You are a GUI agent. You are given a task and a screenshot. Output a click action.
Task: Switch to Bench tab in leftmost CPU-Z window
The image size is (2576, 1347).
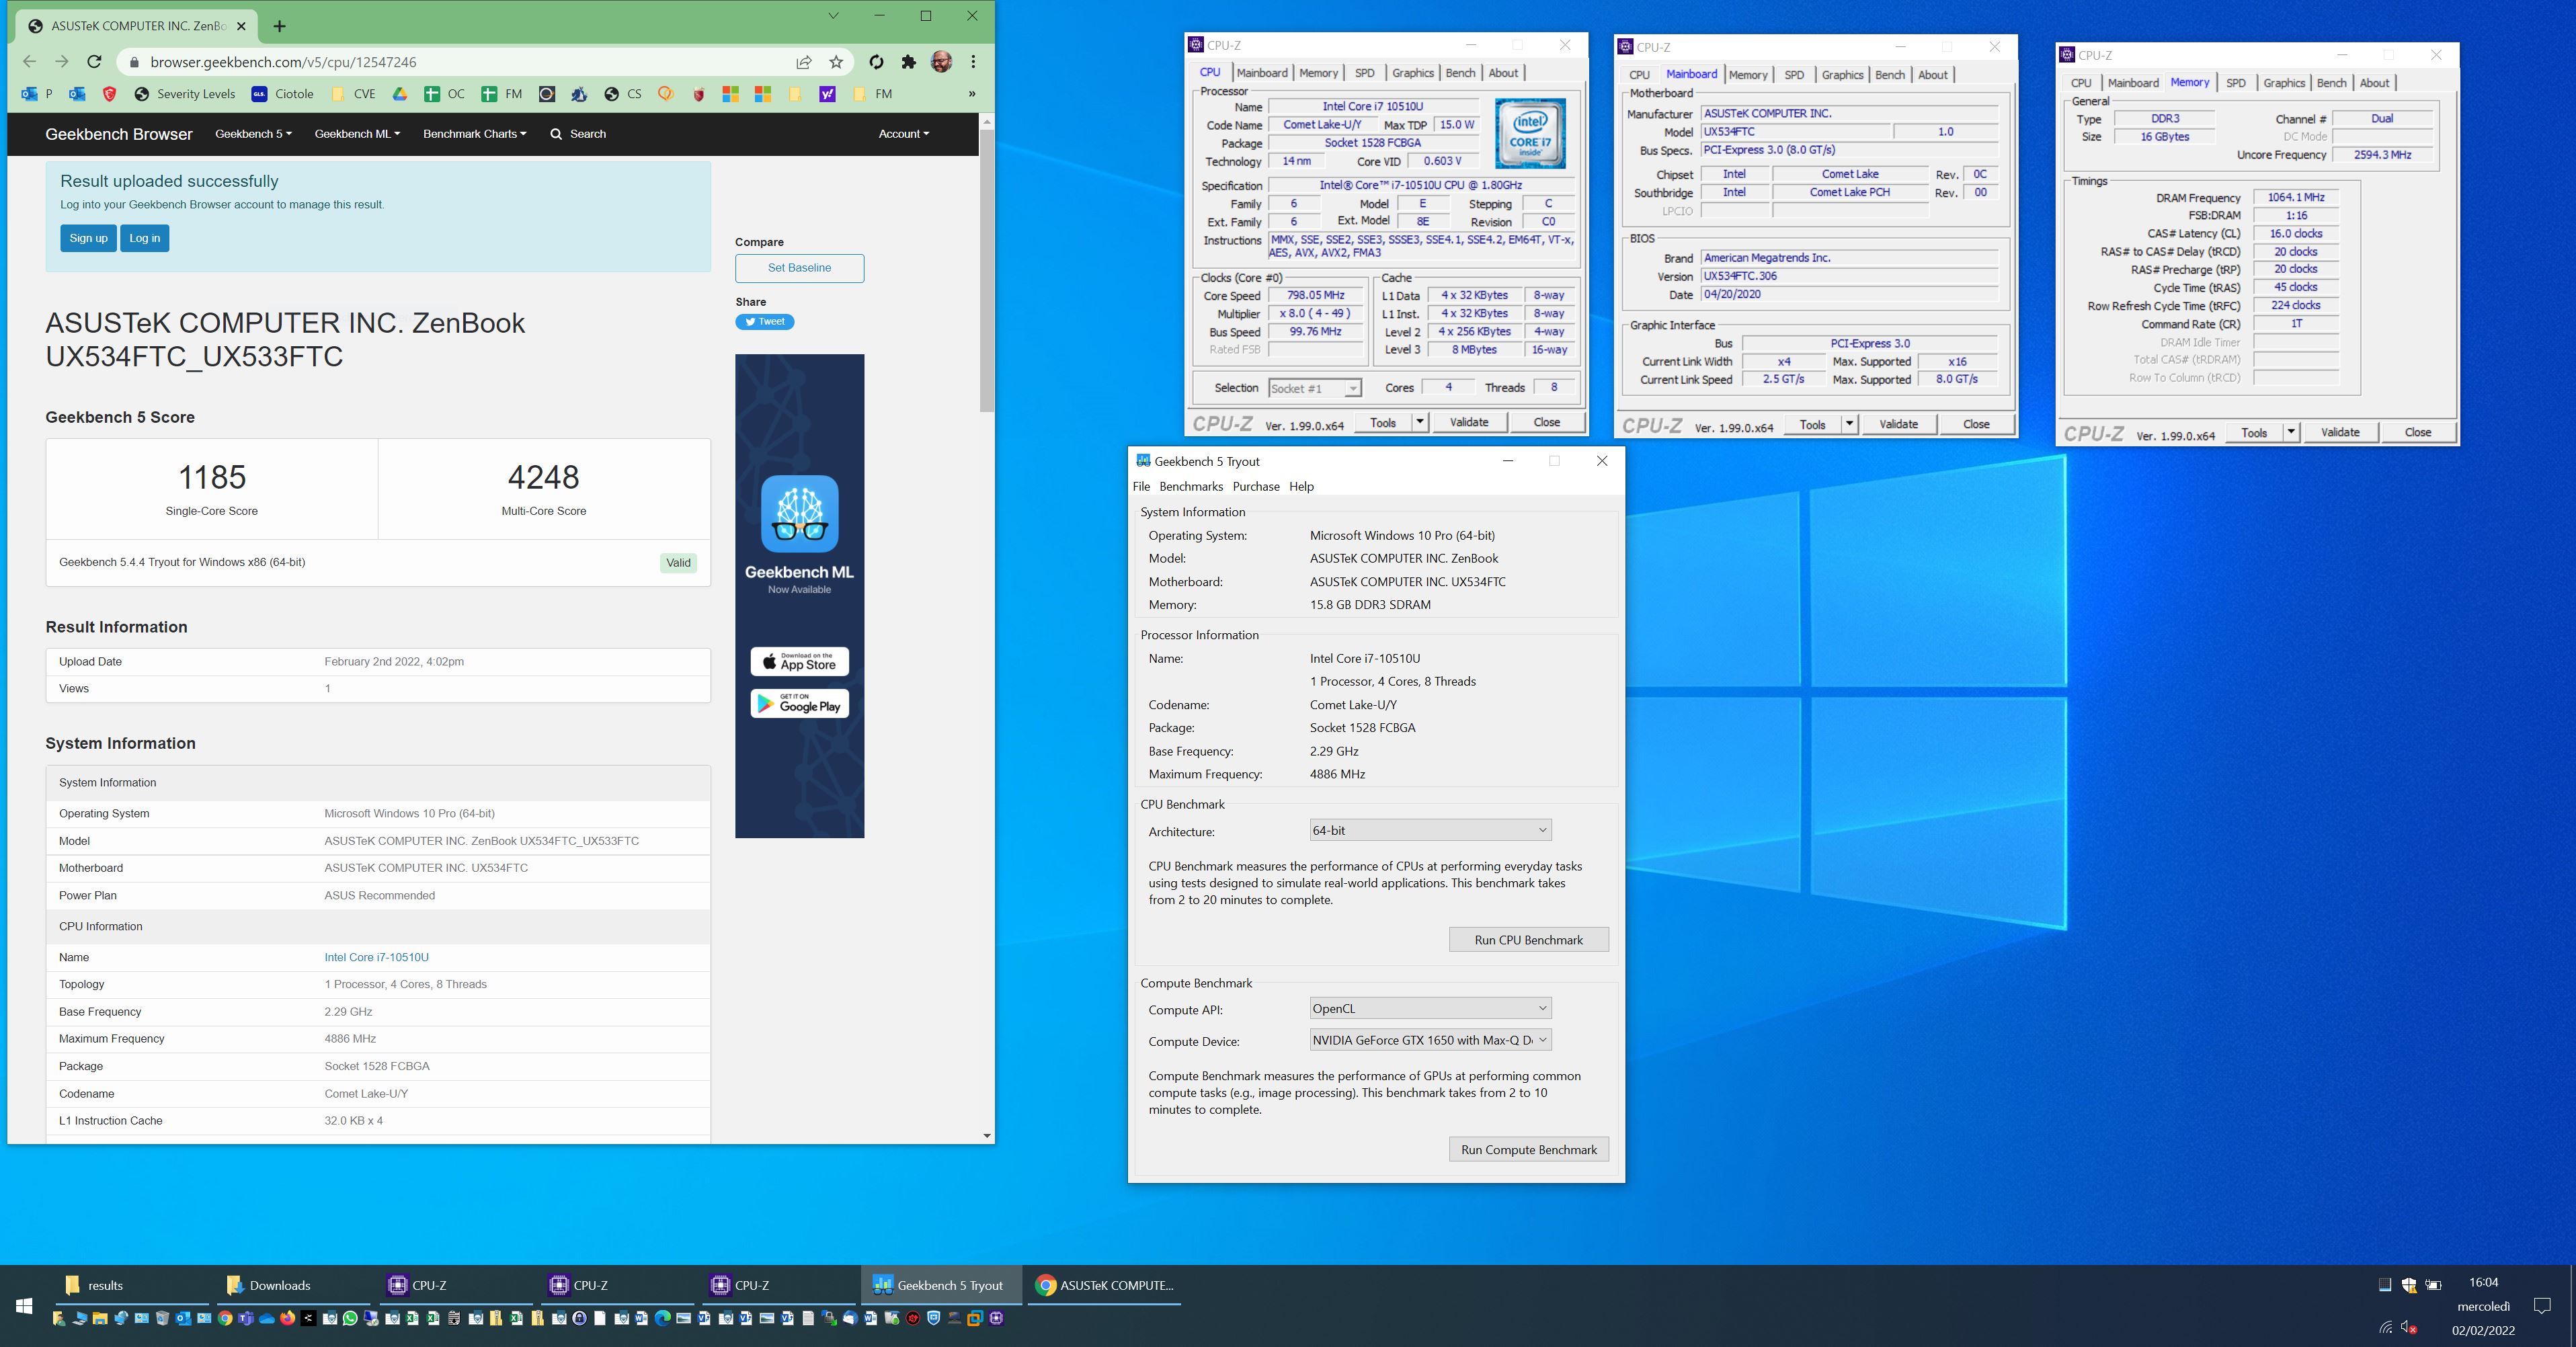[1460, 73]
